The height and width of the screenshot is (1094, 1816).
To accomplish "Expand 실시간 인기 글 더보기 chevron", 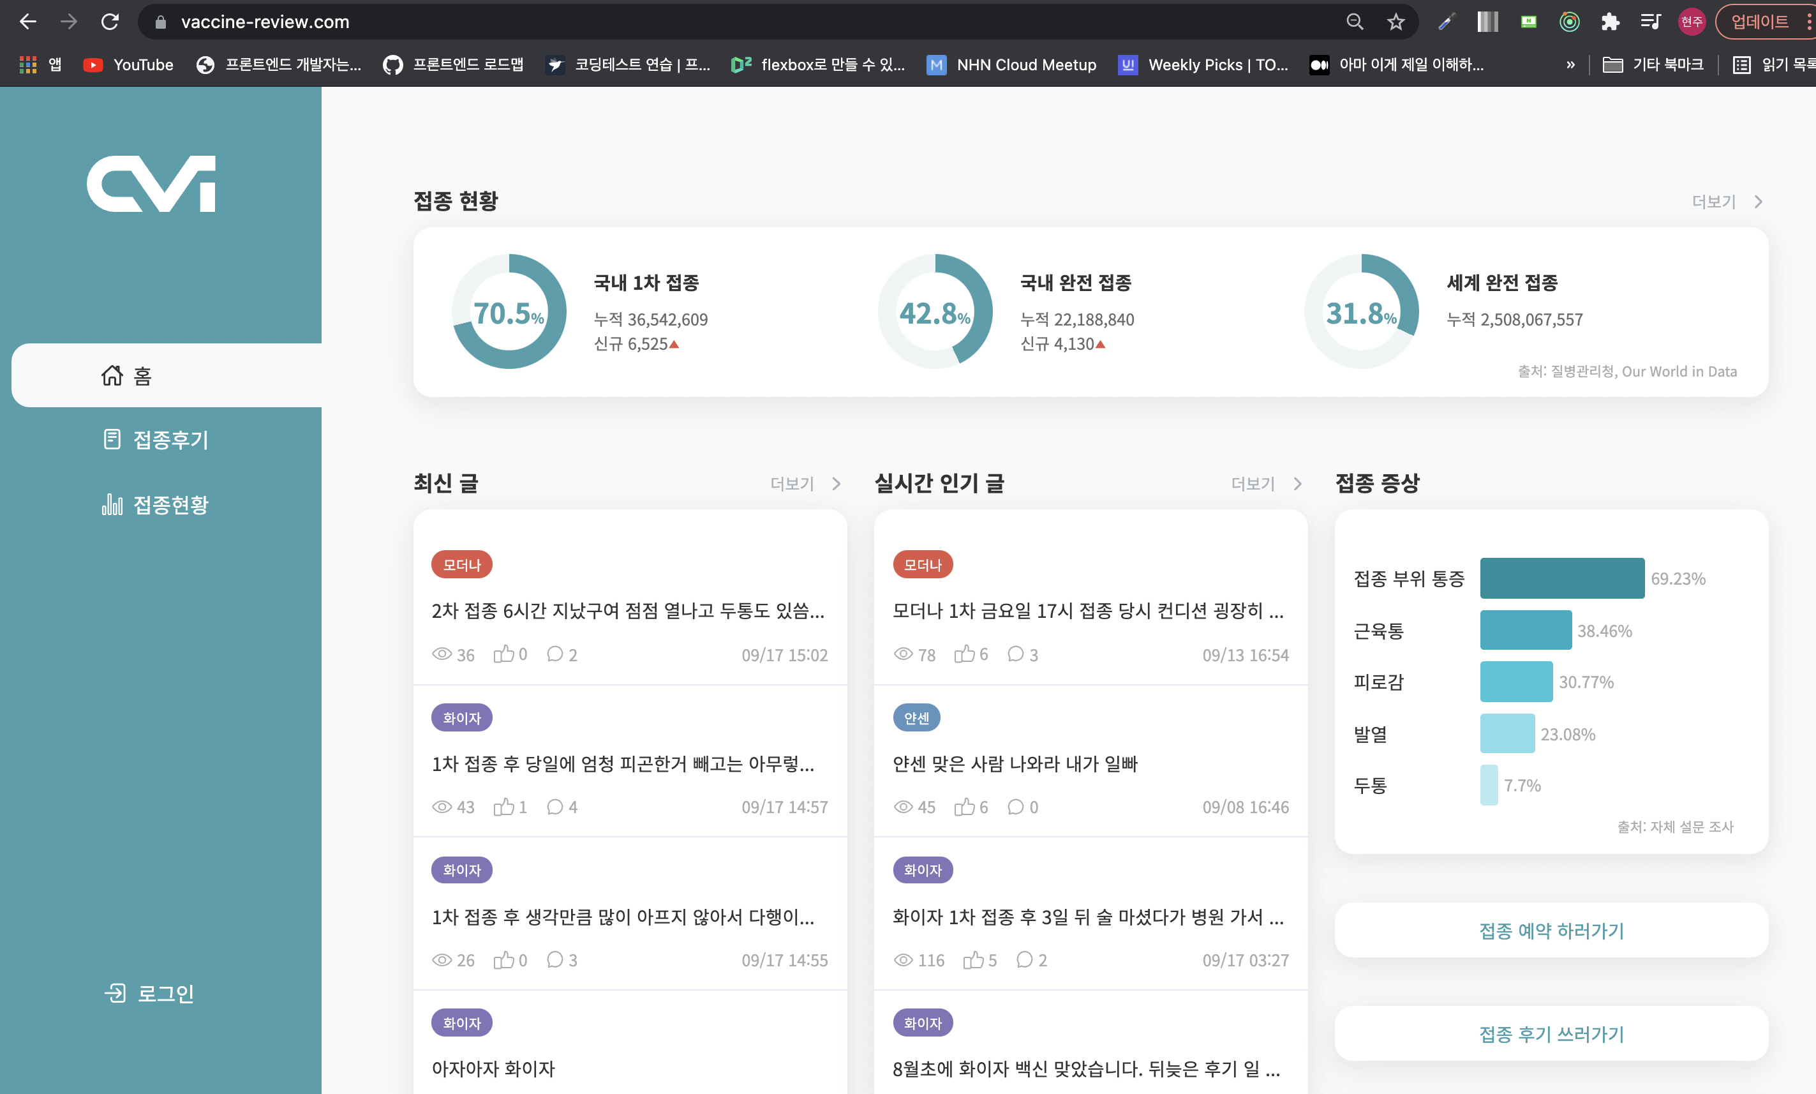I will 1298,484.
